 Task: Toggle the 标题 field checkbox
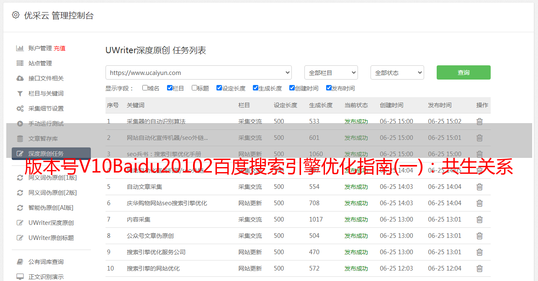click(x=194, y=88)
